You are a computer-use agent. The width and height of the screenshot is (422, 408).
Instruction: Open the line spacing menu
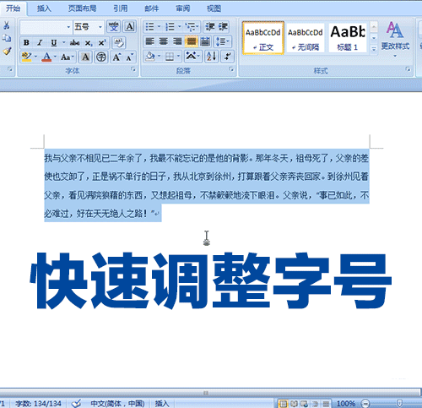(x=223, y=41)
